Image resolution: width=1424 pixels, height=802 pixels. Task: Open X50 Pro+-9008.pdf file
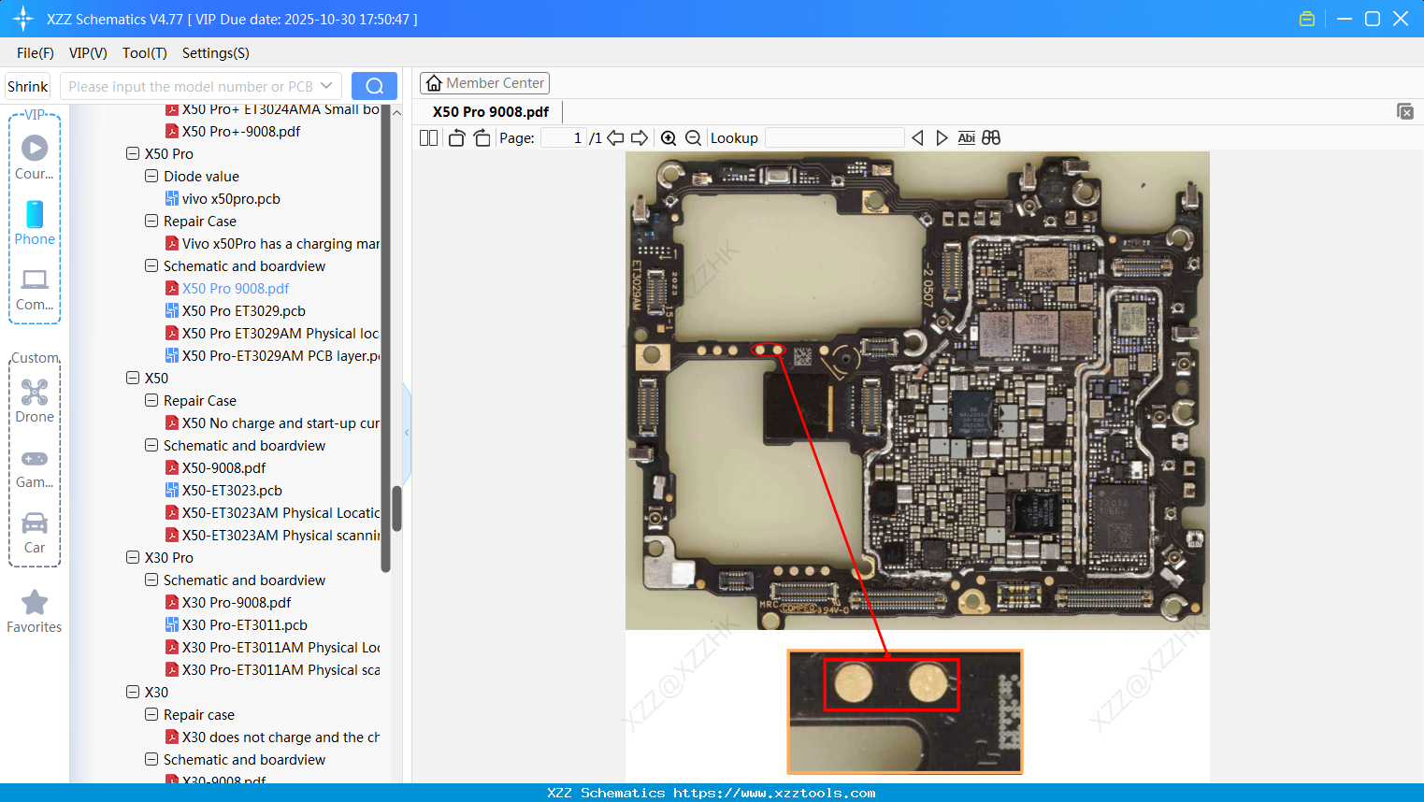(241, 131)
